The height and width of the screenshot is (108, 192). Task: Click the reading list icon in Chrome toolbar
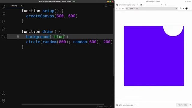coord(180,8)
